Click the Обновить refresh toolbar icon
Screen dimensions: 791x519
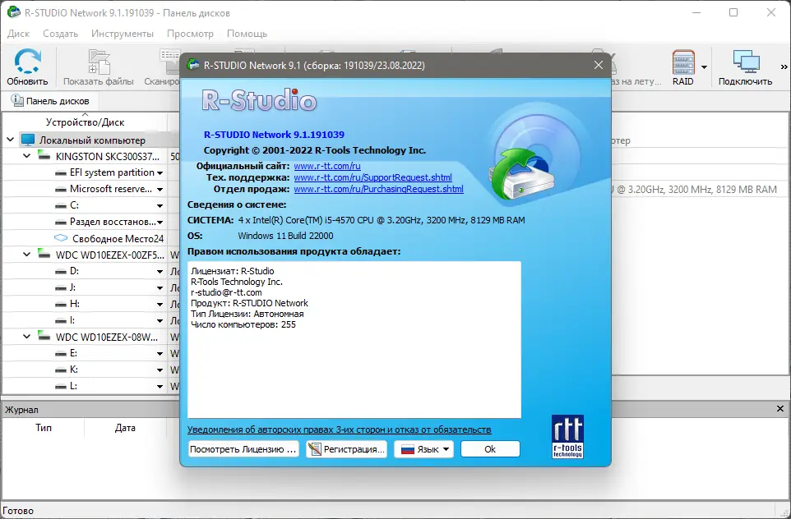pos(27,67)
